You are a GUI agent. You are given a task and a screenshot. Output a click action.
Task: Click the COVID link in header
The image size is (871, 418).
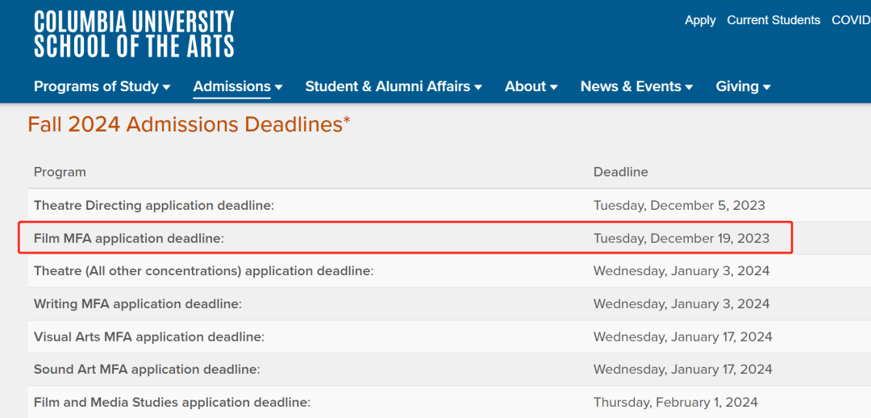[x=851, y=20]
